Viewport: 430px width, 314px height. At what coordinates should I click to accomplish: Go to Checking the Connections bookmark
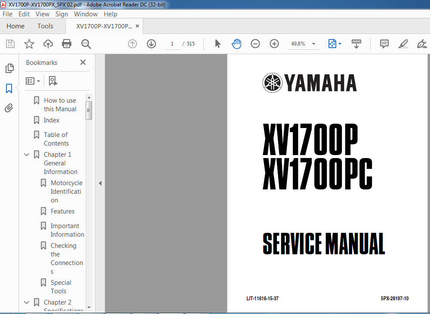[x=67, y=259]
